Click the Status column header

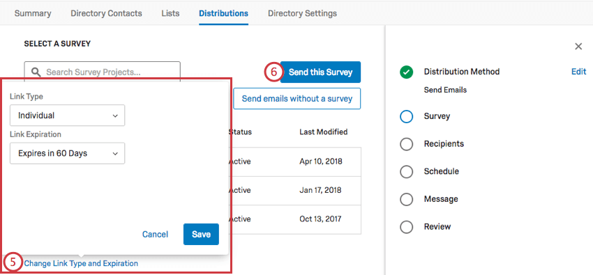pyautogui.click(x=240, y=132)
